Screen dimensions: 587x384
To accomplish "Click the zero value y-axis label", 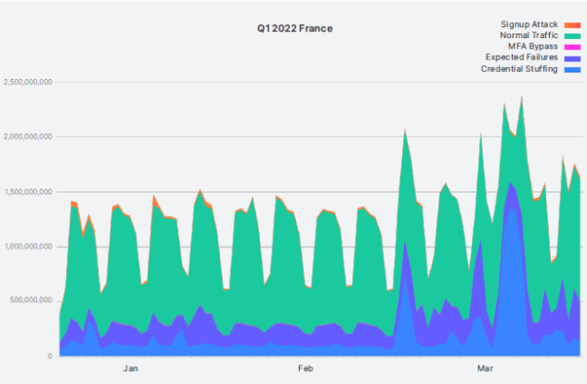I will 51,356.
